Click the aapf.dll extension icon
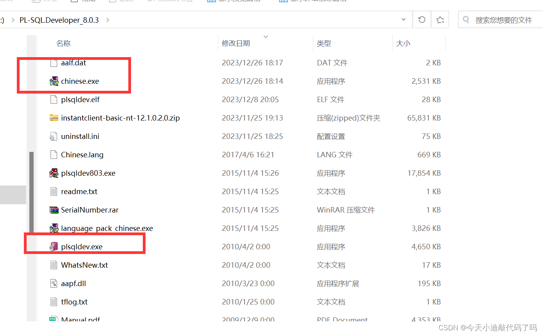This screenshot has height=335, width=543. [54, 283]
